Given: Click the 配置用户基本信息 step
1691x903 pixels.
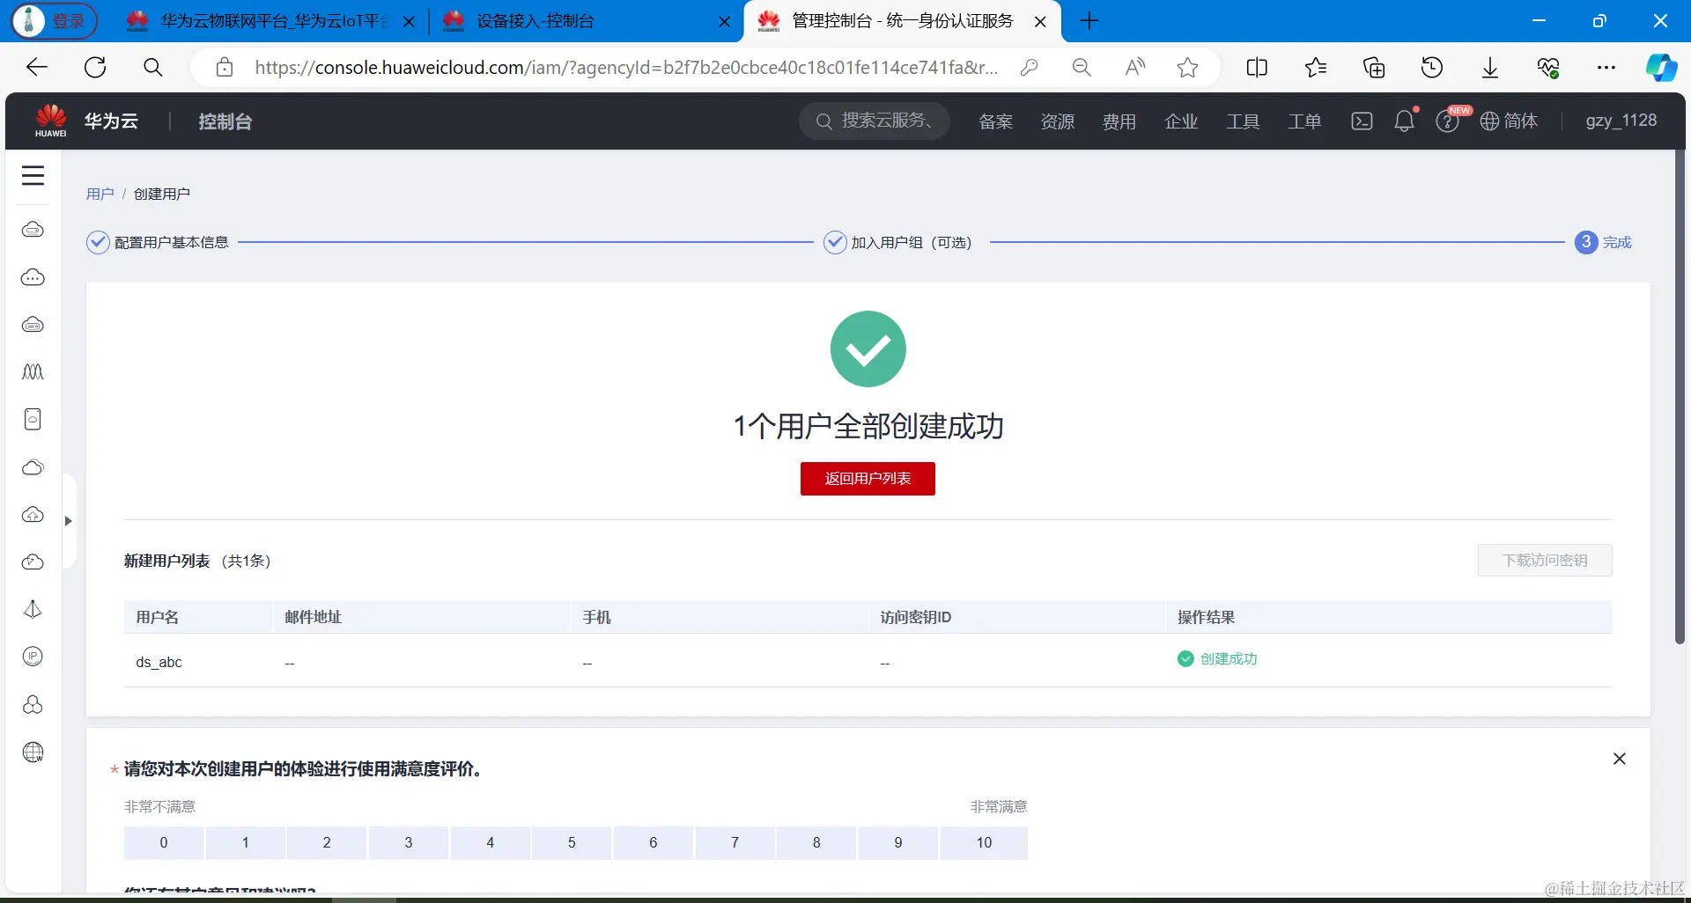Looking at the screenshot, I should (x=159, y=242).
